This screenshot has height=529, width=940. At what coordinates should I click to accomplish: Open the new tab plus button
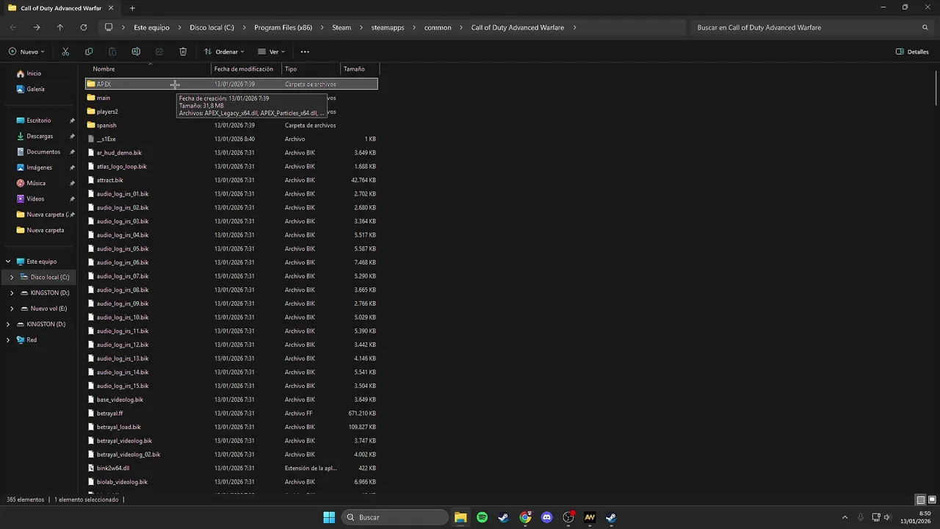point(132,8)
